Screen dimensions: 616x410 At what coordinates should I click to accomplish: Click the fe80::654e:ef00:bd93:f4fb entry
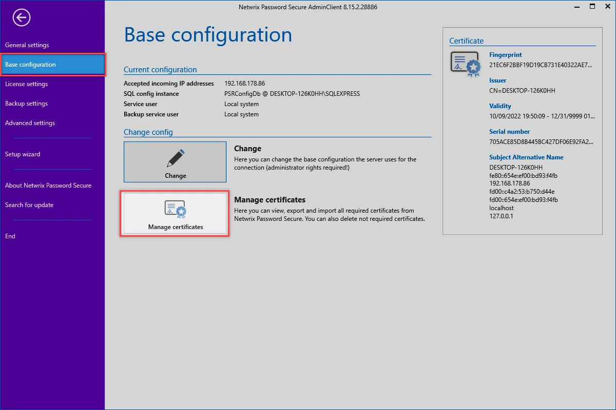coord(523,176)
